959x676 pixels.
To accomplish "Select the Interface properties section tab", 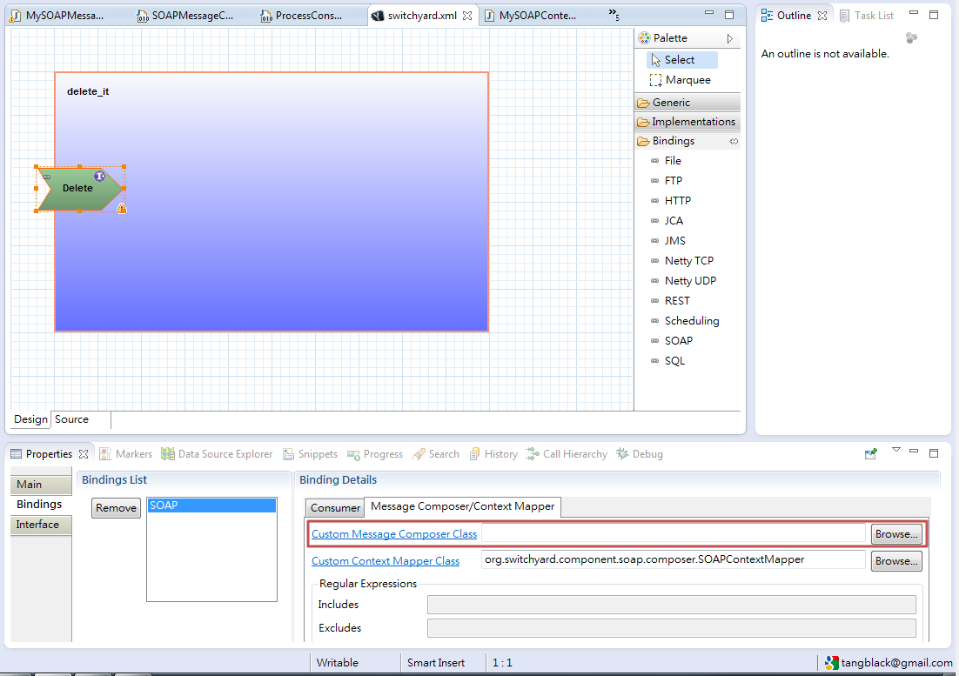I will click(41, 525).
